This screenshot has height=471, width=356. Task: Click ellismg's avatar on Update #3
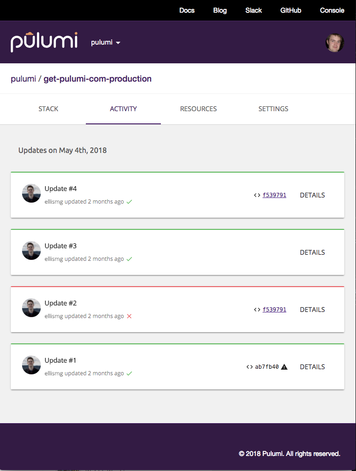(31, 251)
